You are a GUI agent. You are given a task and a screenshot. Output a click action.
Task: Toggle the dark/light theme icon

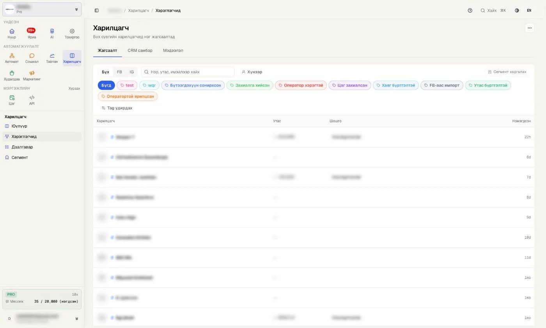point(517,11)
